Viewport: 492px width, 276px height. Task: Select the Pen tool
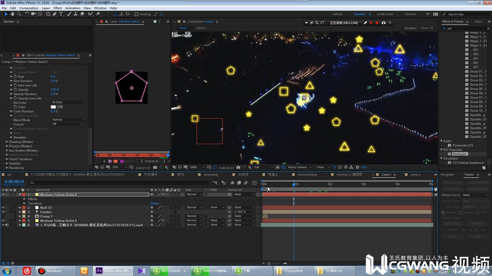tap(54, 14)
